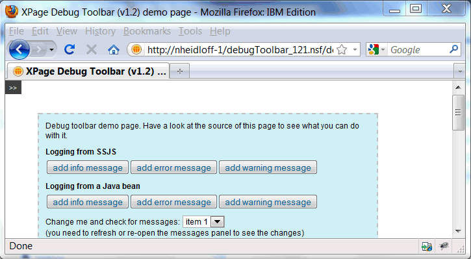Open the Help menu

click(x=220, y=31)
